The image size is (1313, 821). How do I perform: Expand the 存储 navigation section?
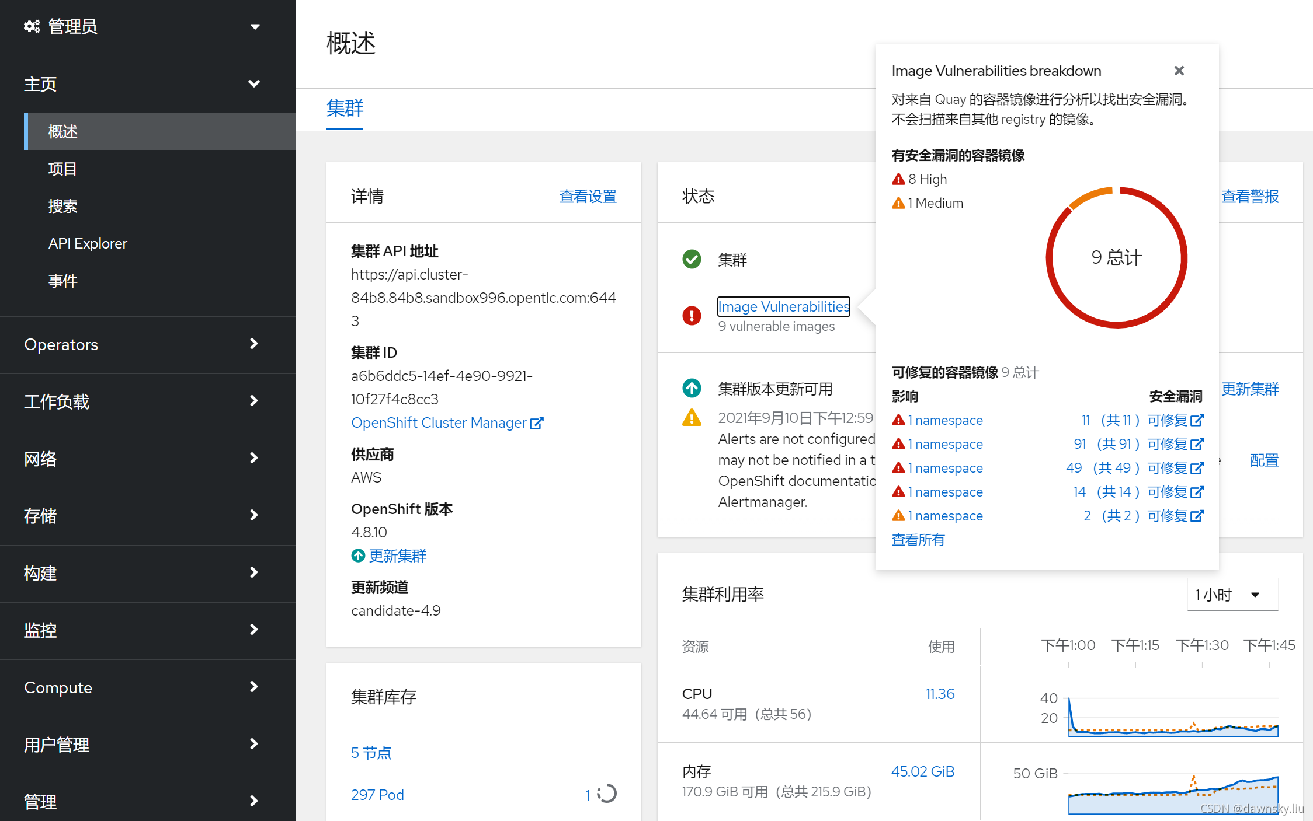[x=148, y=516]
